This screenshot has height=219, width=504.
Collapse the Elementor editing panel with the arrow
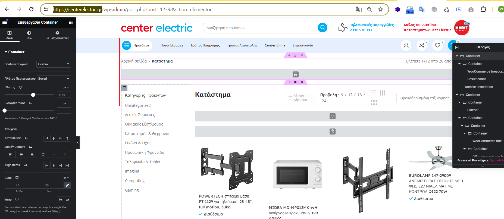pyautogui.click(x=78, y=143)
